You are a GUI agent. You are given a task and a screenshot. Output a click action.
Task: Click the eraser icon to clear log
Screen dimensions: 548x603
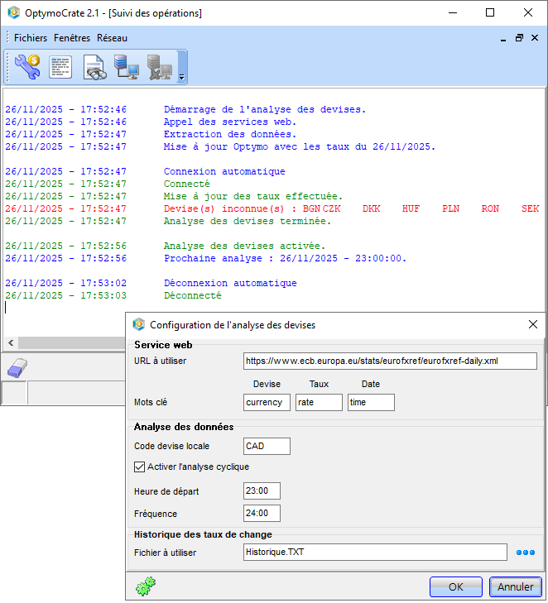(x=18, y=367)
